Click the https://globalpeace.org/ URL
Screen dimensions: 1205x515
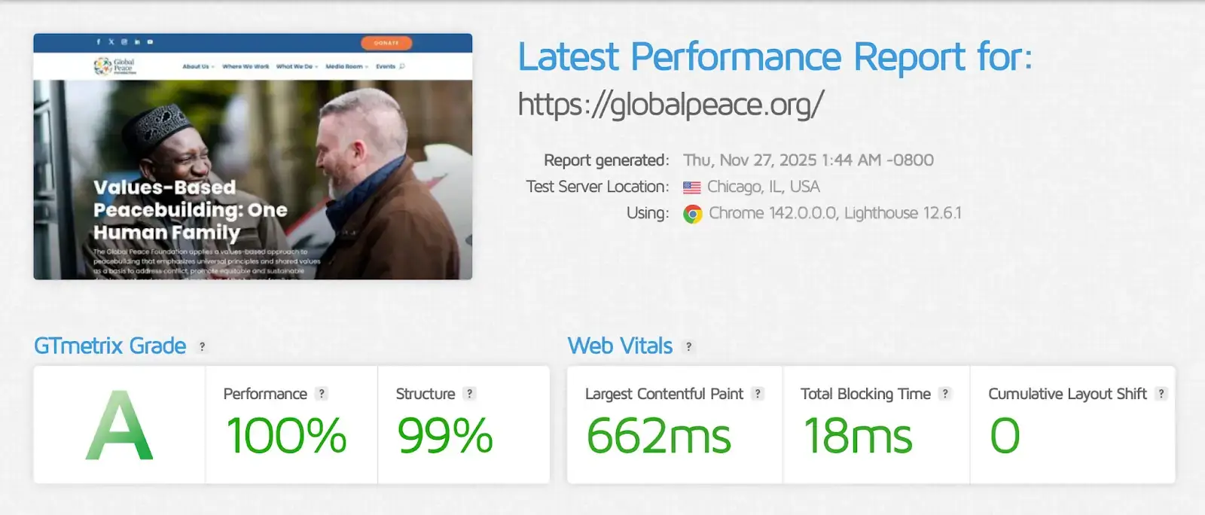coord(670,104)
